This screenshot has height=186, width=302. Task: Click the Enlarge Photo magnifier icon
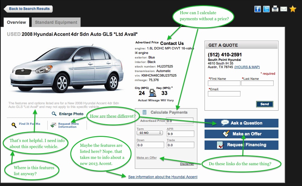click(54, 114)
